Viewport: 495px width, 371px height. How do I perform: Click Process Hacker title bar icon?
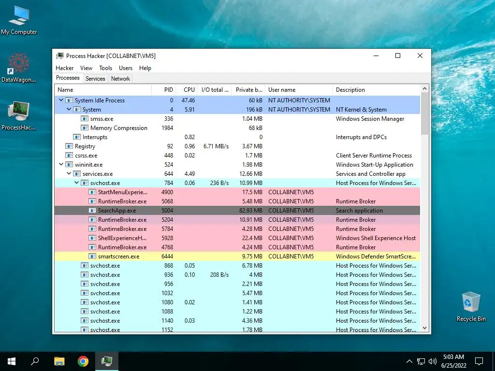tap(59, 56)
